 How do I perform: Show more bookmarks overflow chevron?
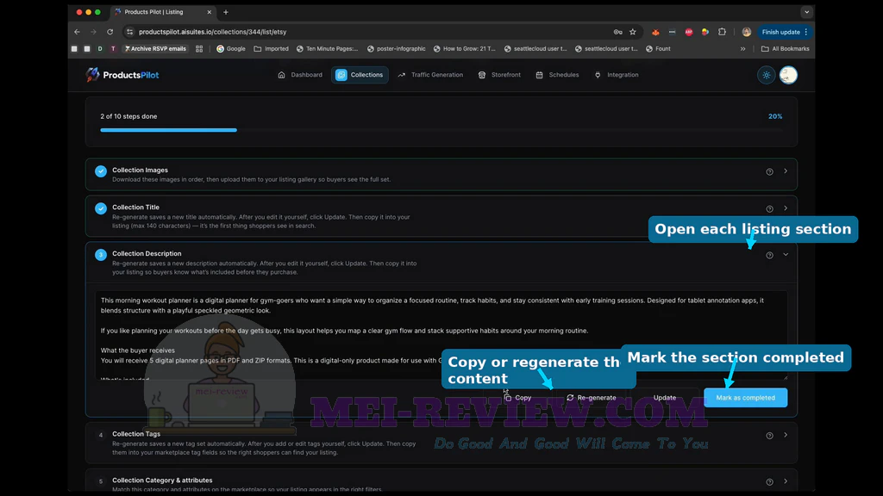[742, 49]
